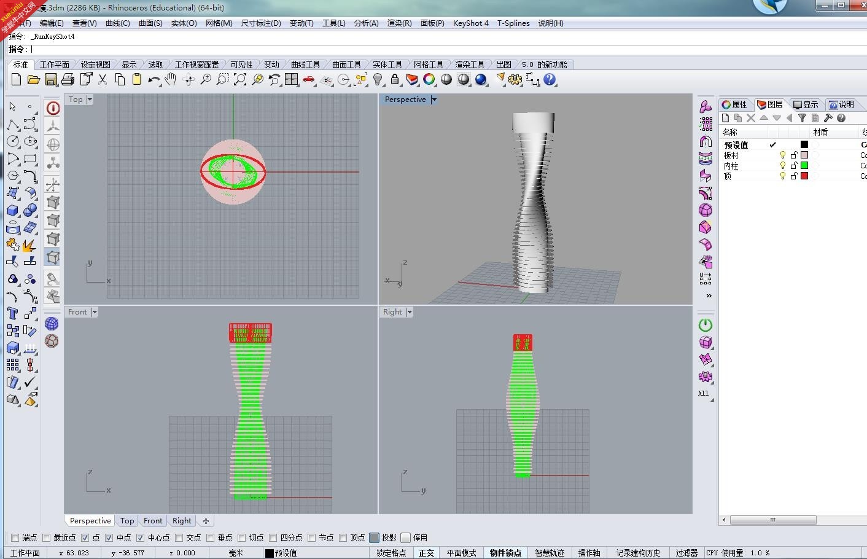Click the blue render sphere icon
Screen dimensions: 867x559
[481, 79]
